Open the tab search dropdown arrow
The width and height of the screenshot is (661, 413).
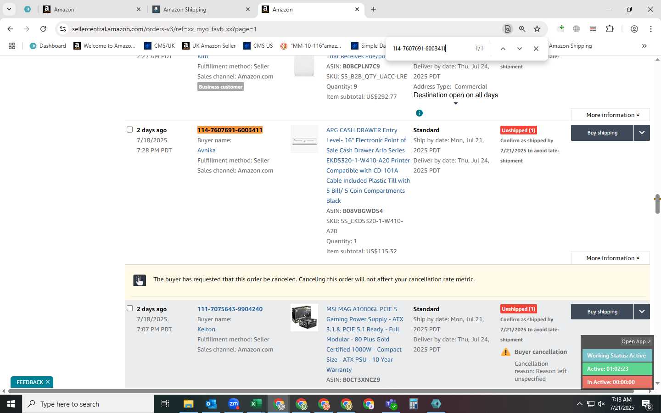(x=9, y=9)
